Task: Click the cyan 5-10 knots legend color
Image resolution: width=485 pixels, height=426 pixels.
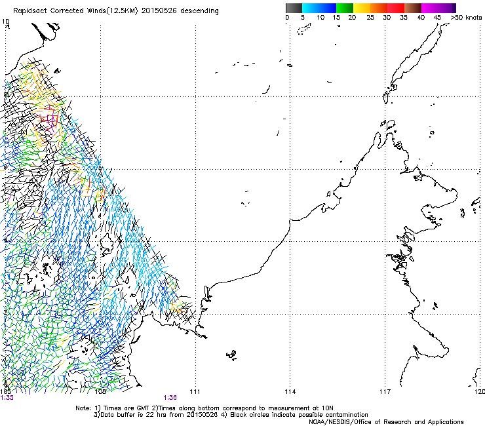Action: coord(311,8)
